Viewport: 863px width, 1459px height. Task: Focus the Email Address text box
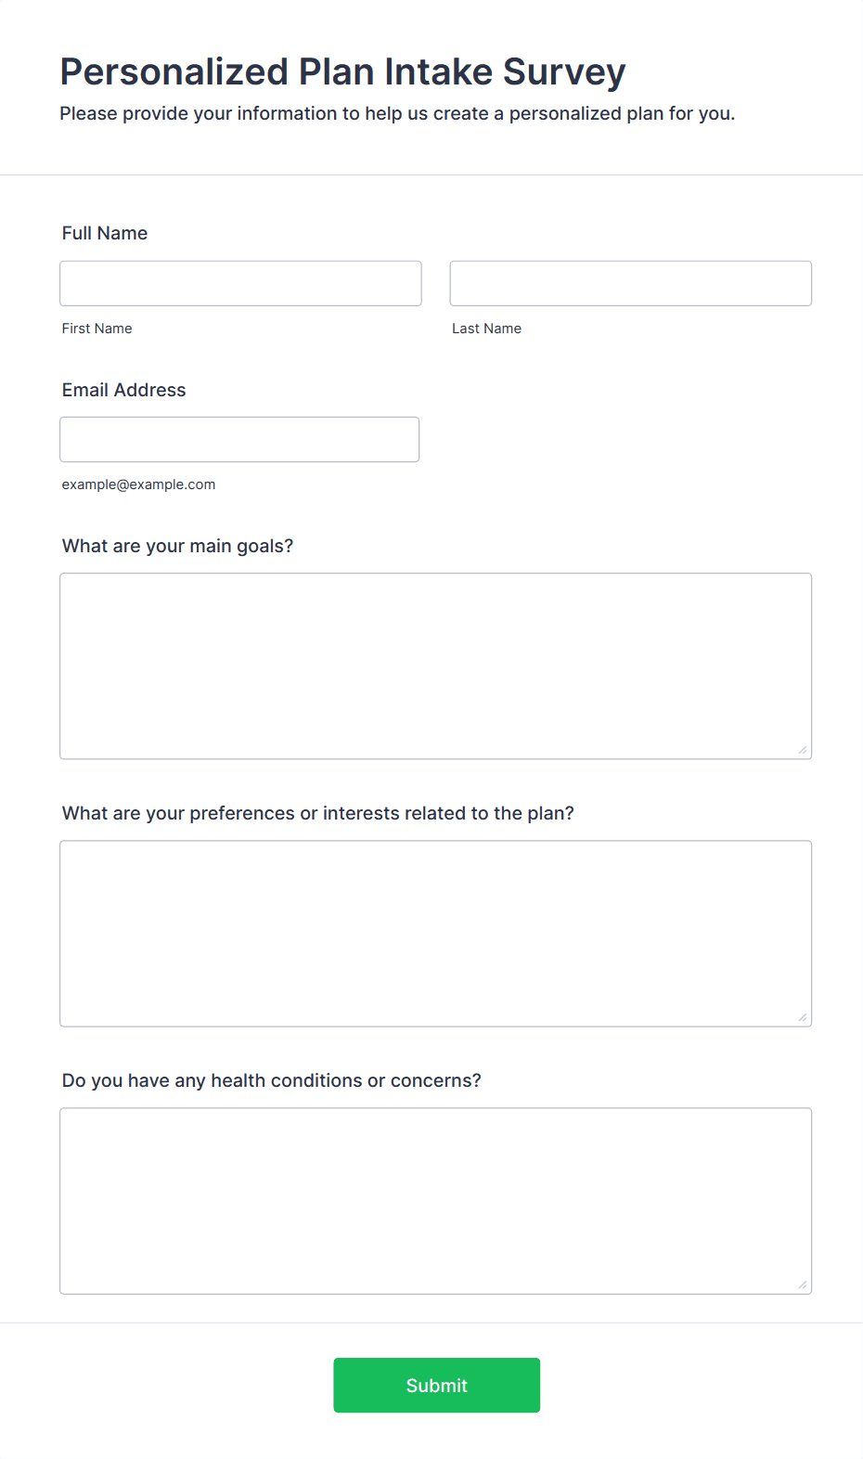coord(239,439)
